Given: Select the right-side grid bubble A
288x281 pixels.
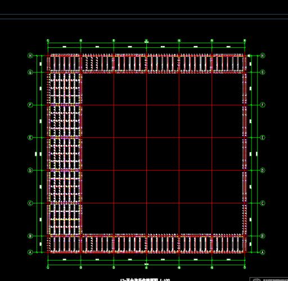Looking at the screenshot, I should [263, 252].
